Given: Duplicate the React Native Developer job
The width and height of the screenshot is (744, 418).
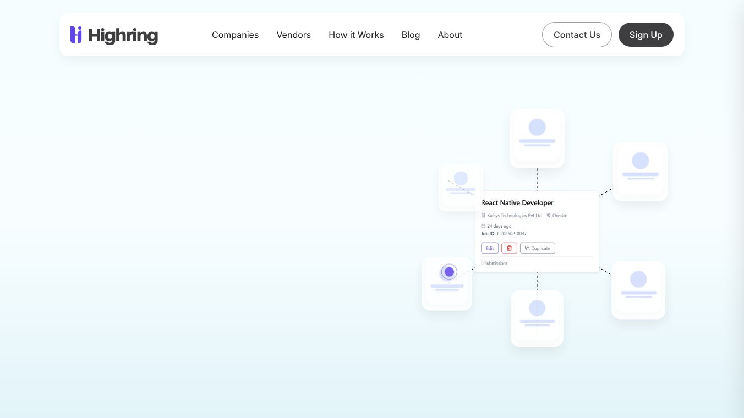Looking at the screenshot, I should point(538,248).
